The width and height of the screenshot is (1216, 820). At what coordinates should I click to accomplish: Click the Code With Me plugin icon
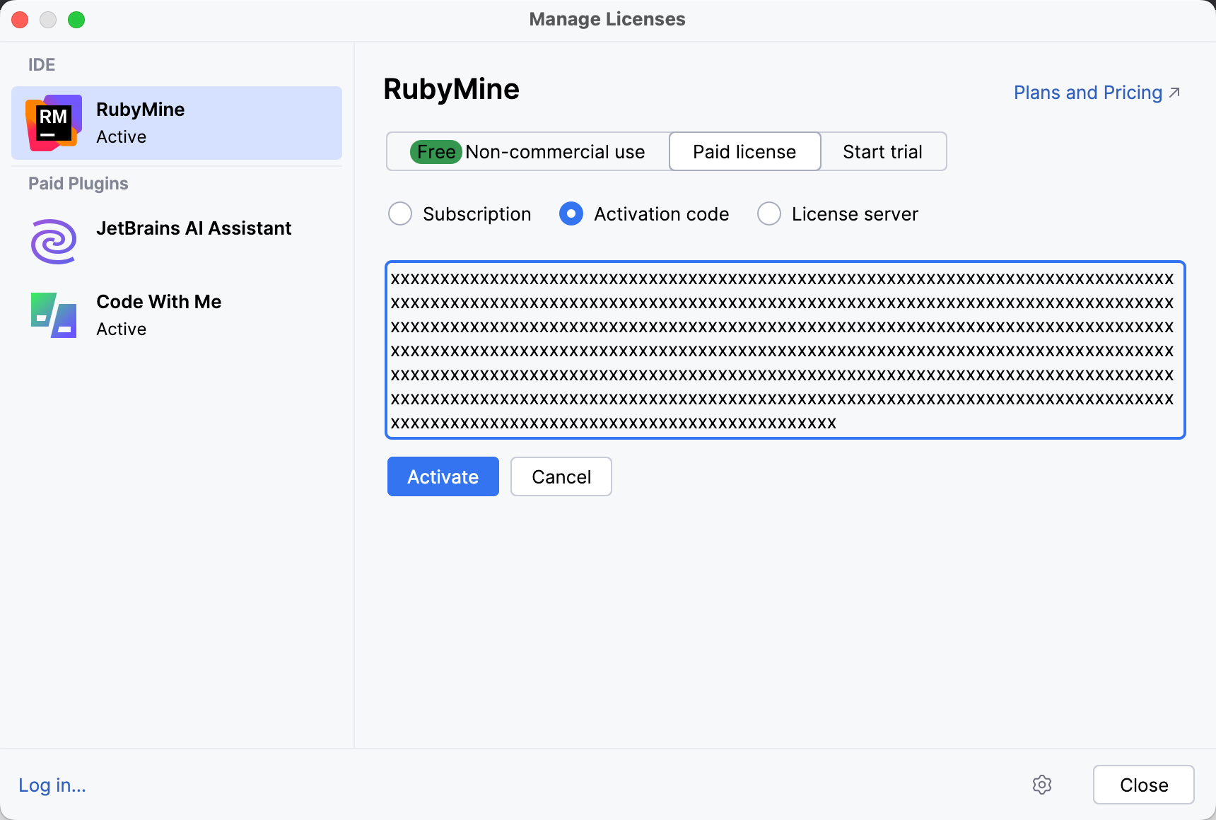(x=52, y=315)
